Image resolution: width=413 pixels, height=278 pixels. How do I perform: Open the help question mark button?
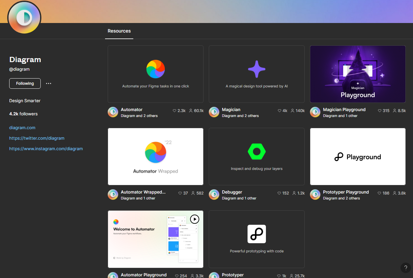tap(406, 267)
